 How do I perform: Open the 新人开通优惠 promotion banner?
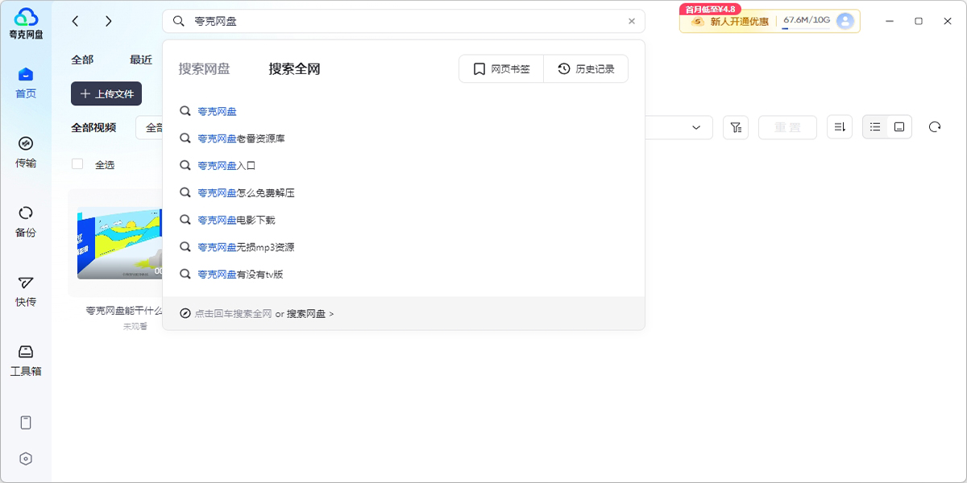pos(731,22)
